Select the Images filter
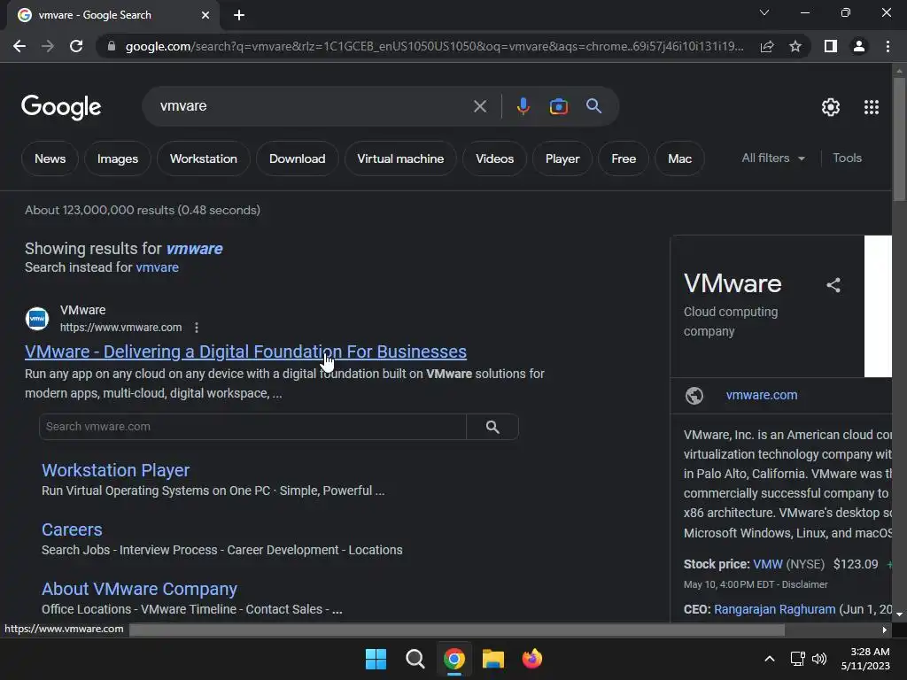 [x=118, y=158]
